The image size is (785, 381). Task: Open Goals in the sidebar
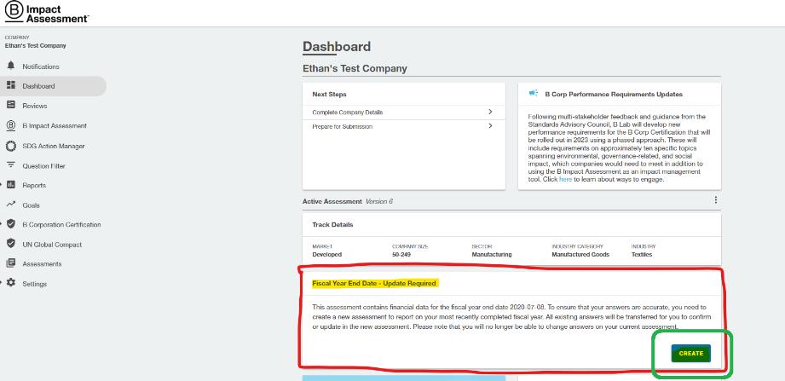tap(31, 205)
